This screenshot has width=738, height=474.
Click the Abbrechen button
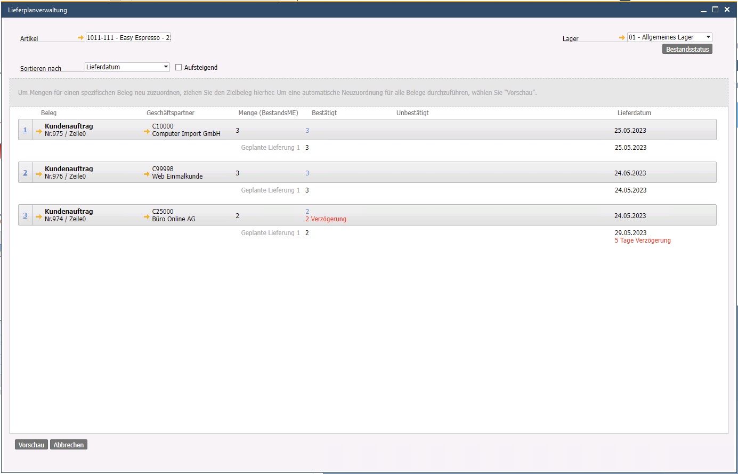tap(69, 445)
